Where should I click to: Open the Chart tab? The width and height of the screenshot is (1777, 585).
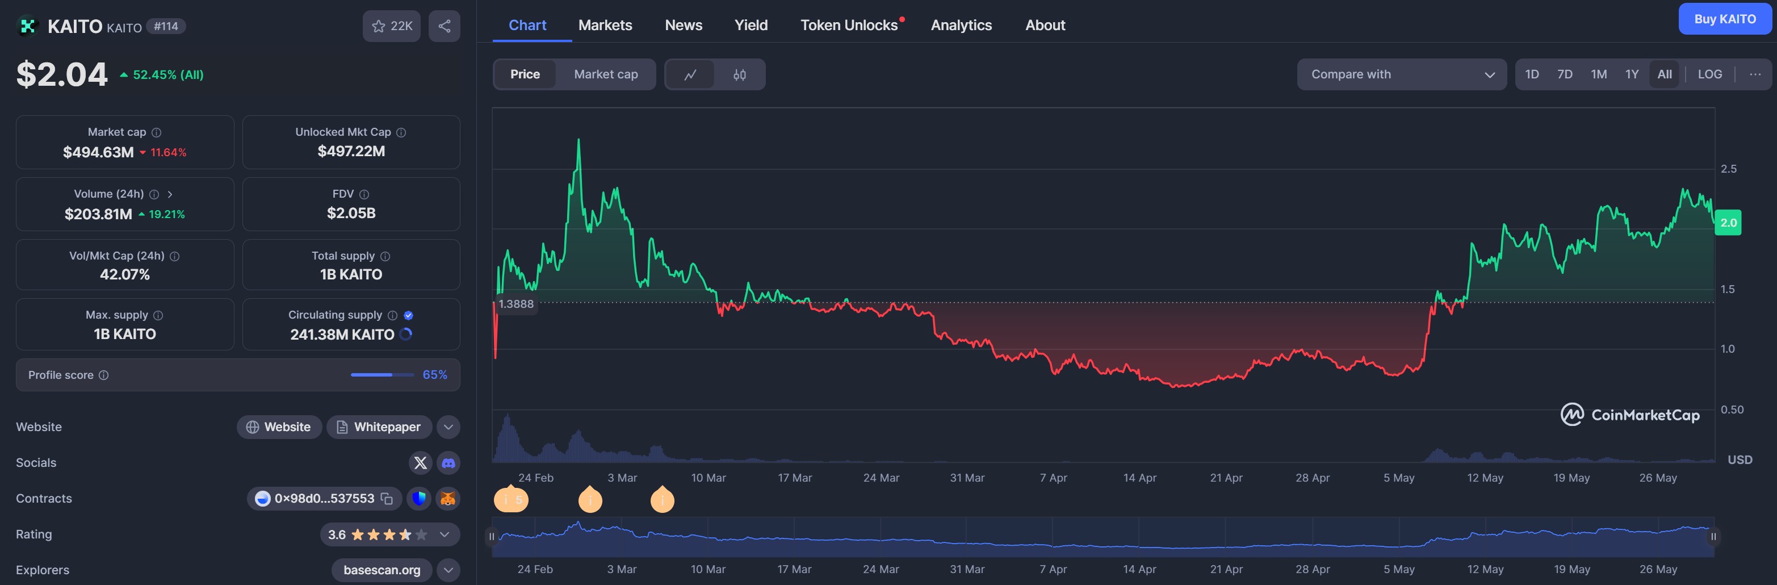click(x=527, y=26)
